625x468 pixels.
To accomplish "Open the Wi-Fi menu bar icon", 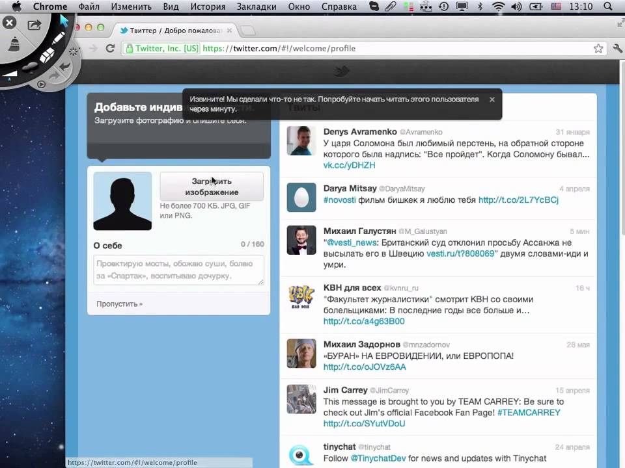I will click(498, 6).
